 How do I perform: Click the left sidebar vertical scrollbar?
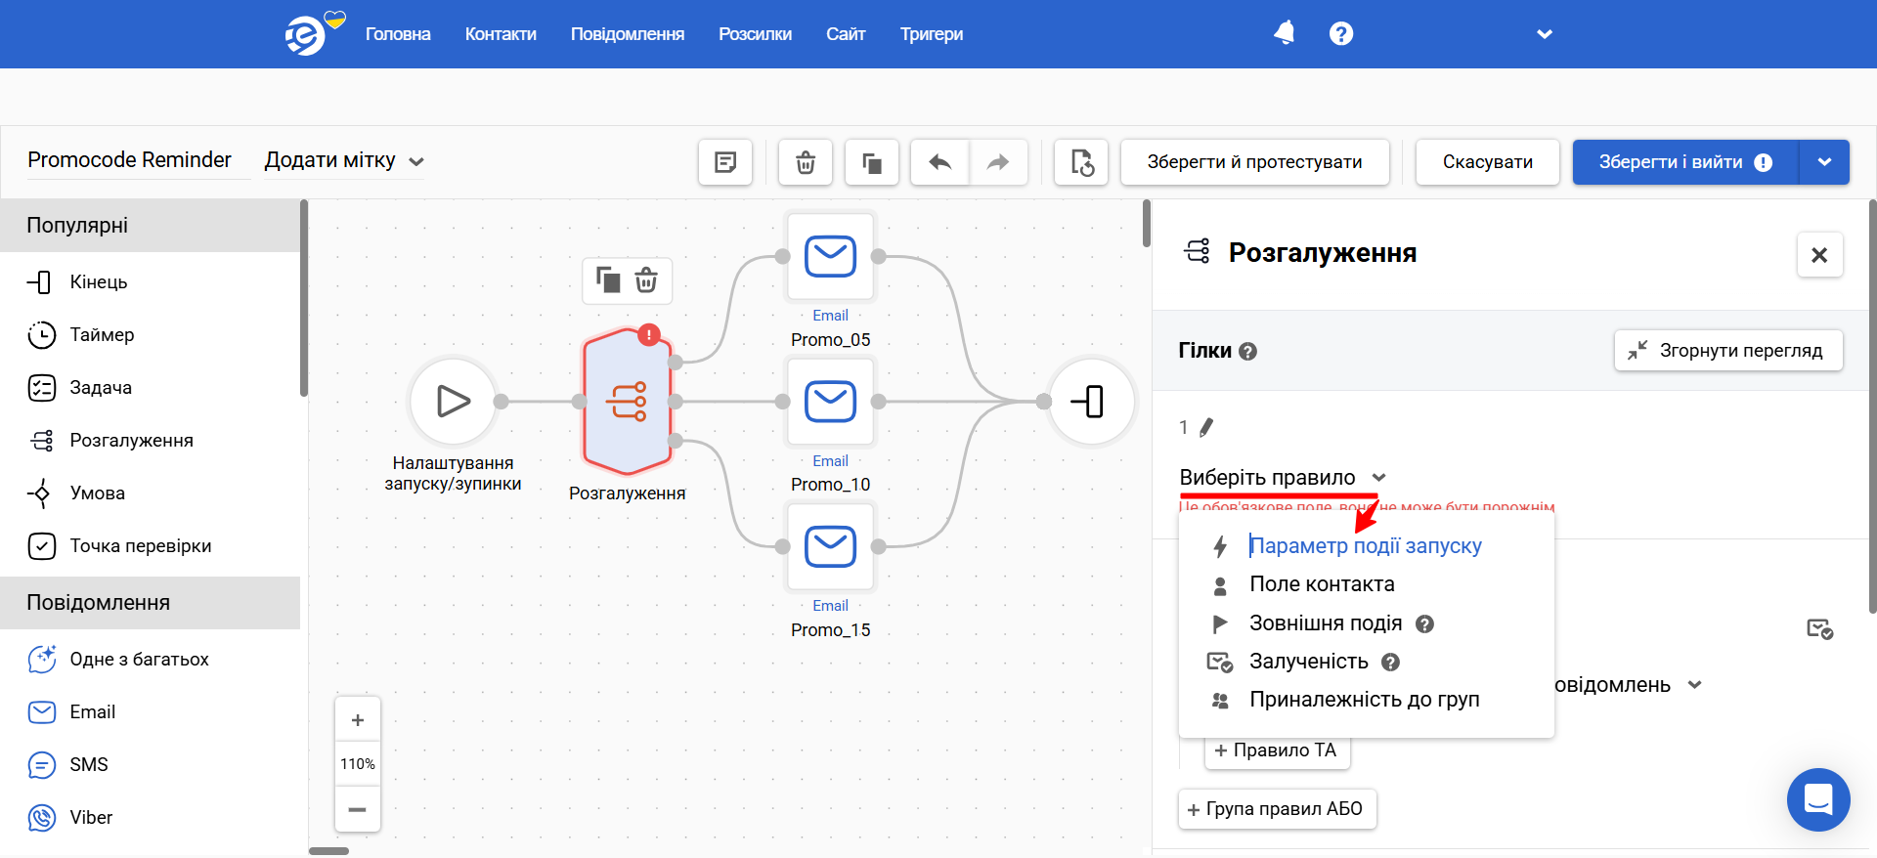[304, 298]
